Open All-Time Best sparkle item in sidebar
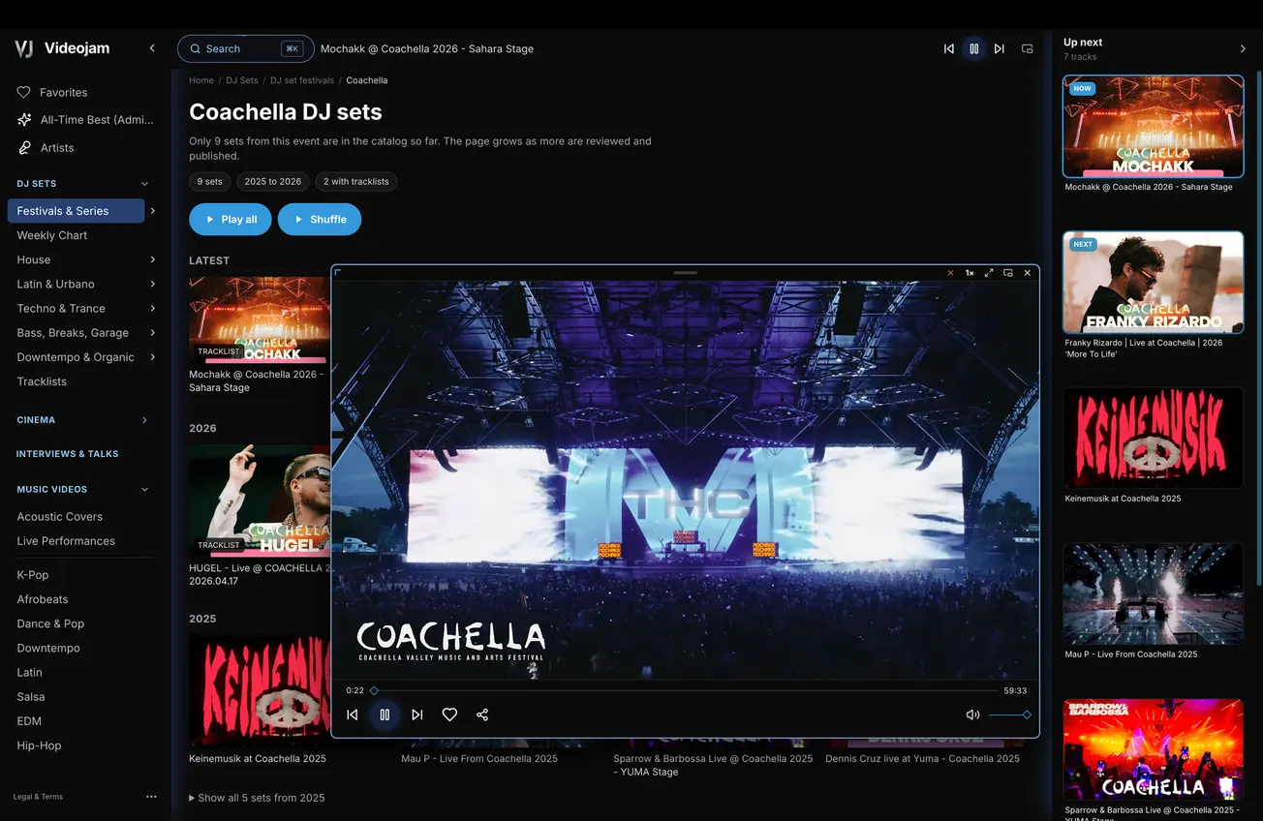The height and width of the screenshot is (821, 1263). pyautogui.click(x=24, y=120)
